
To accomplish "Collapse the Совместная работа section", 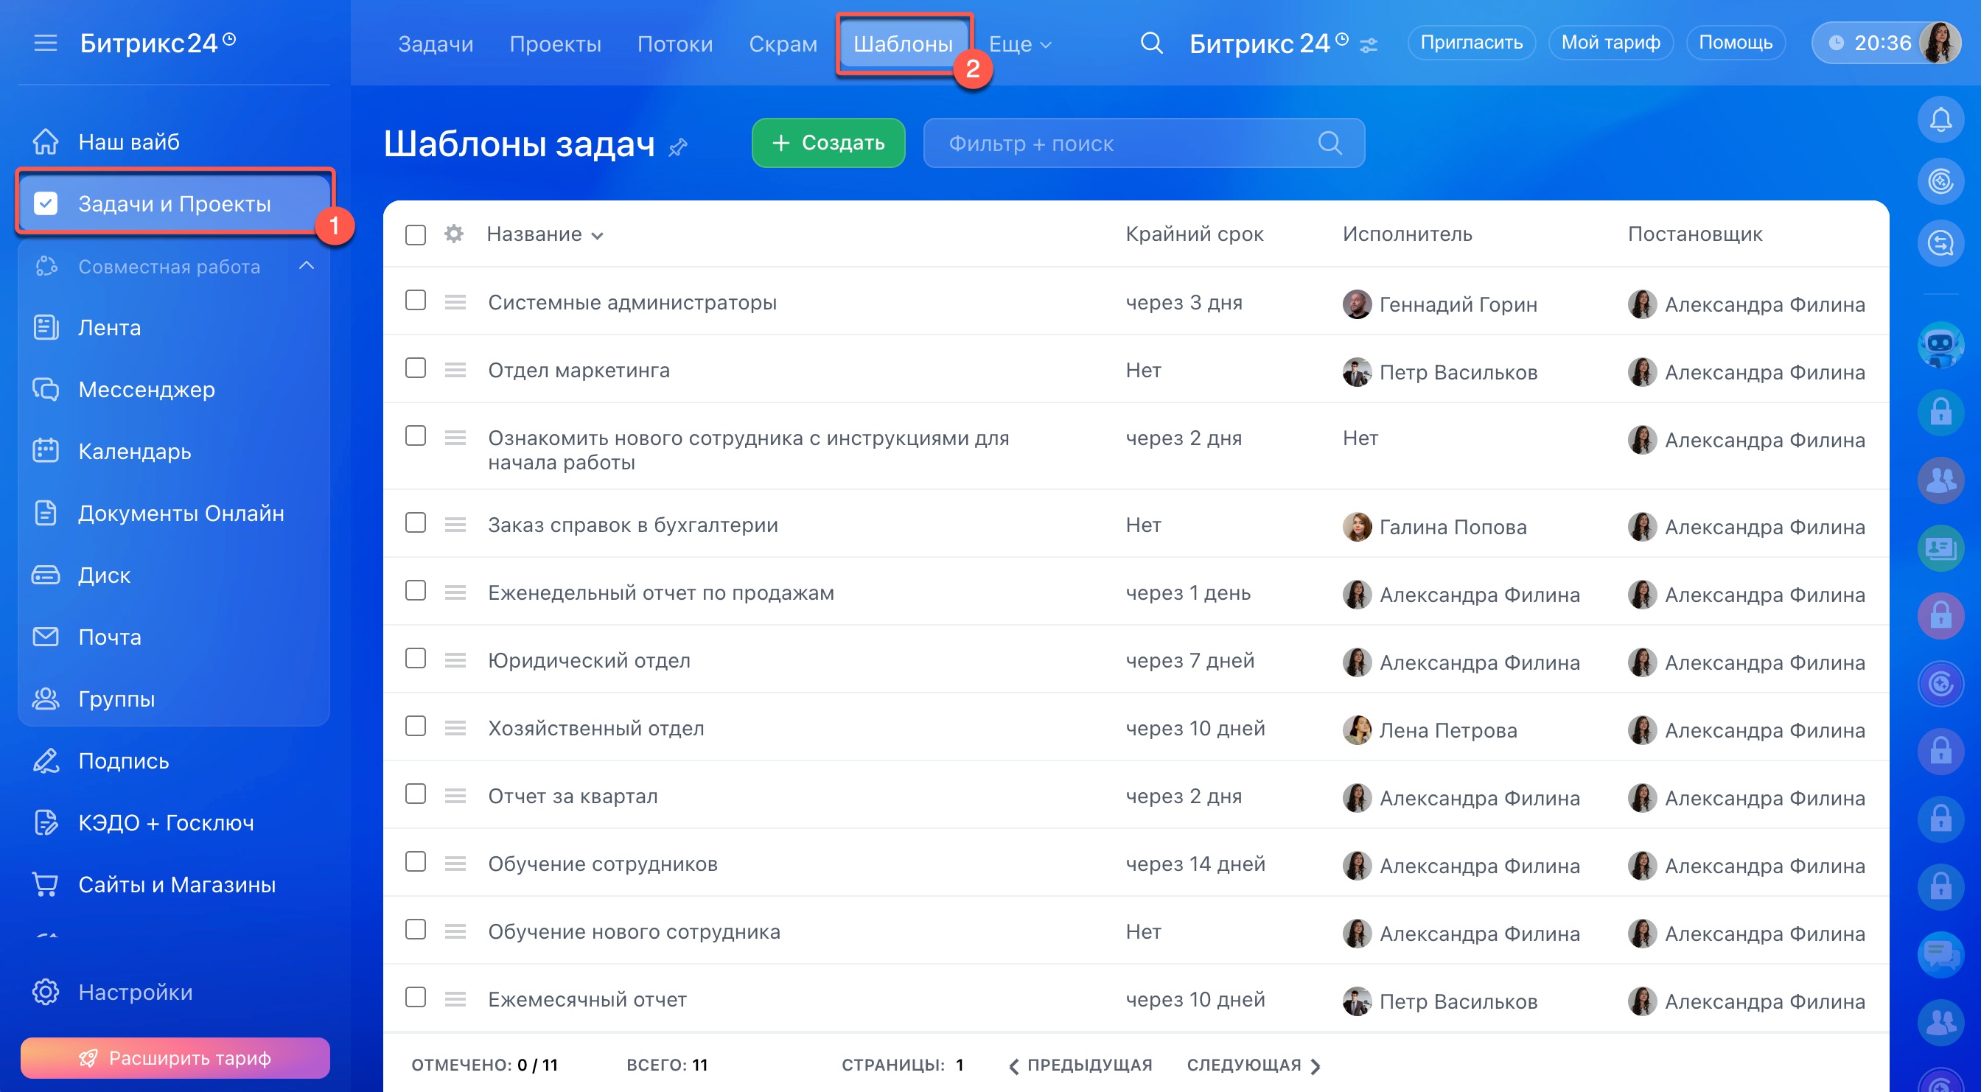I will 306,266.
